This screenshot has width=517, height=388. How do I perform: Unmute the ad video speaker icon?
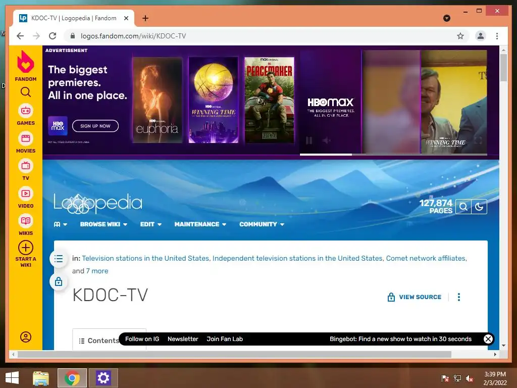[327, 141]
